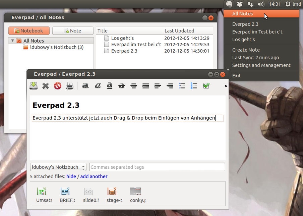Click the lmd user name in panel

click(297, 4)
